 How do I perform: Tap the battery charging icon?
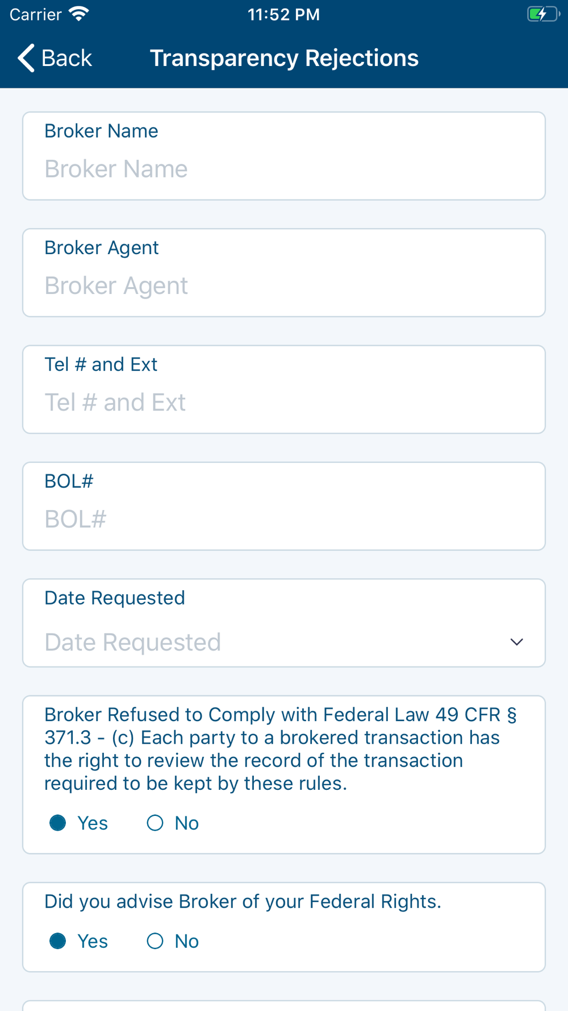[x=542, y=14]
